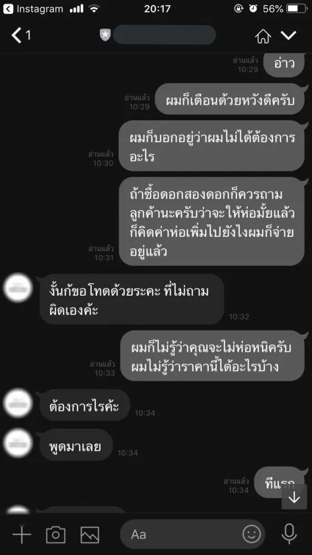Tap the emoji sticker smiley icon

tap(251, 534)
